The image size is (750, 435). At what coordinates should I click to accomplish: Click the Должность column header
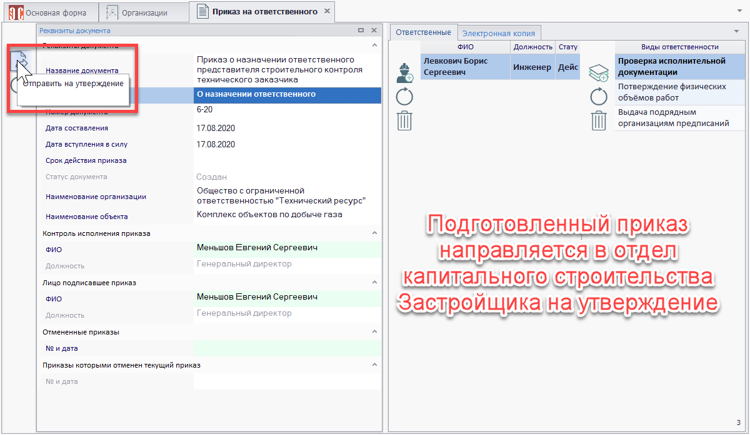[533, 47]
